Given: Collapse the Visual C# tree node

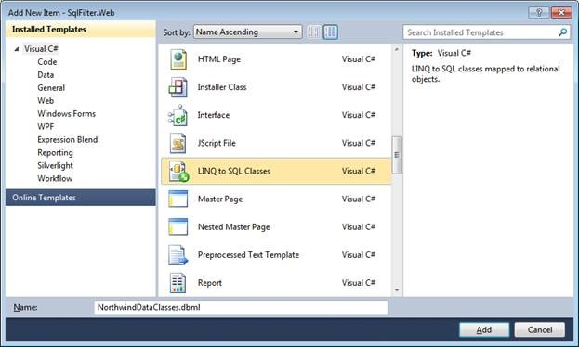Looking at the screenshot, I should click(17, 49).
